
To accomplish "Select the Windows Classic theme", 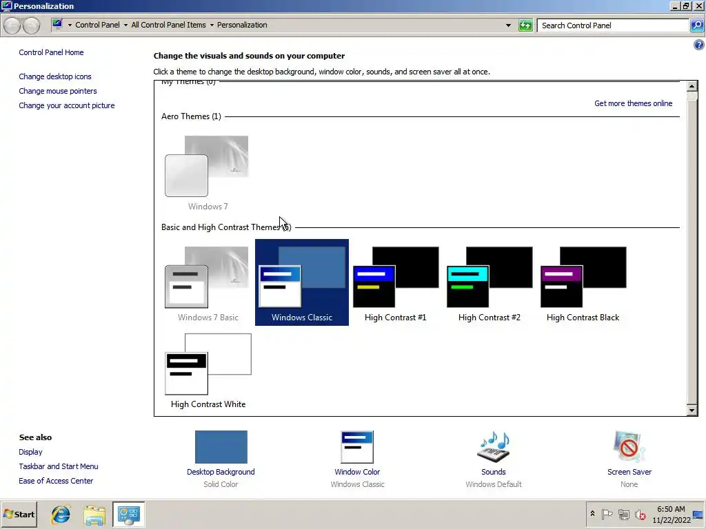I will (x=302, y=282).
